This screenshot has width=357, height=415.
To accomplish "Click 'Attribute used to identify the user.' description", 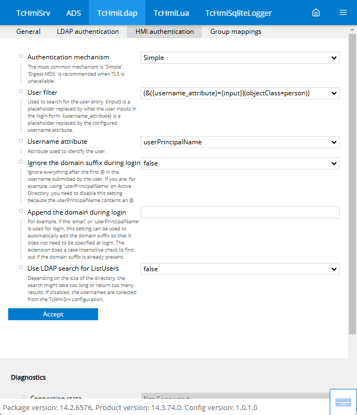I will pos(66,151).
